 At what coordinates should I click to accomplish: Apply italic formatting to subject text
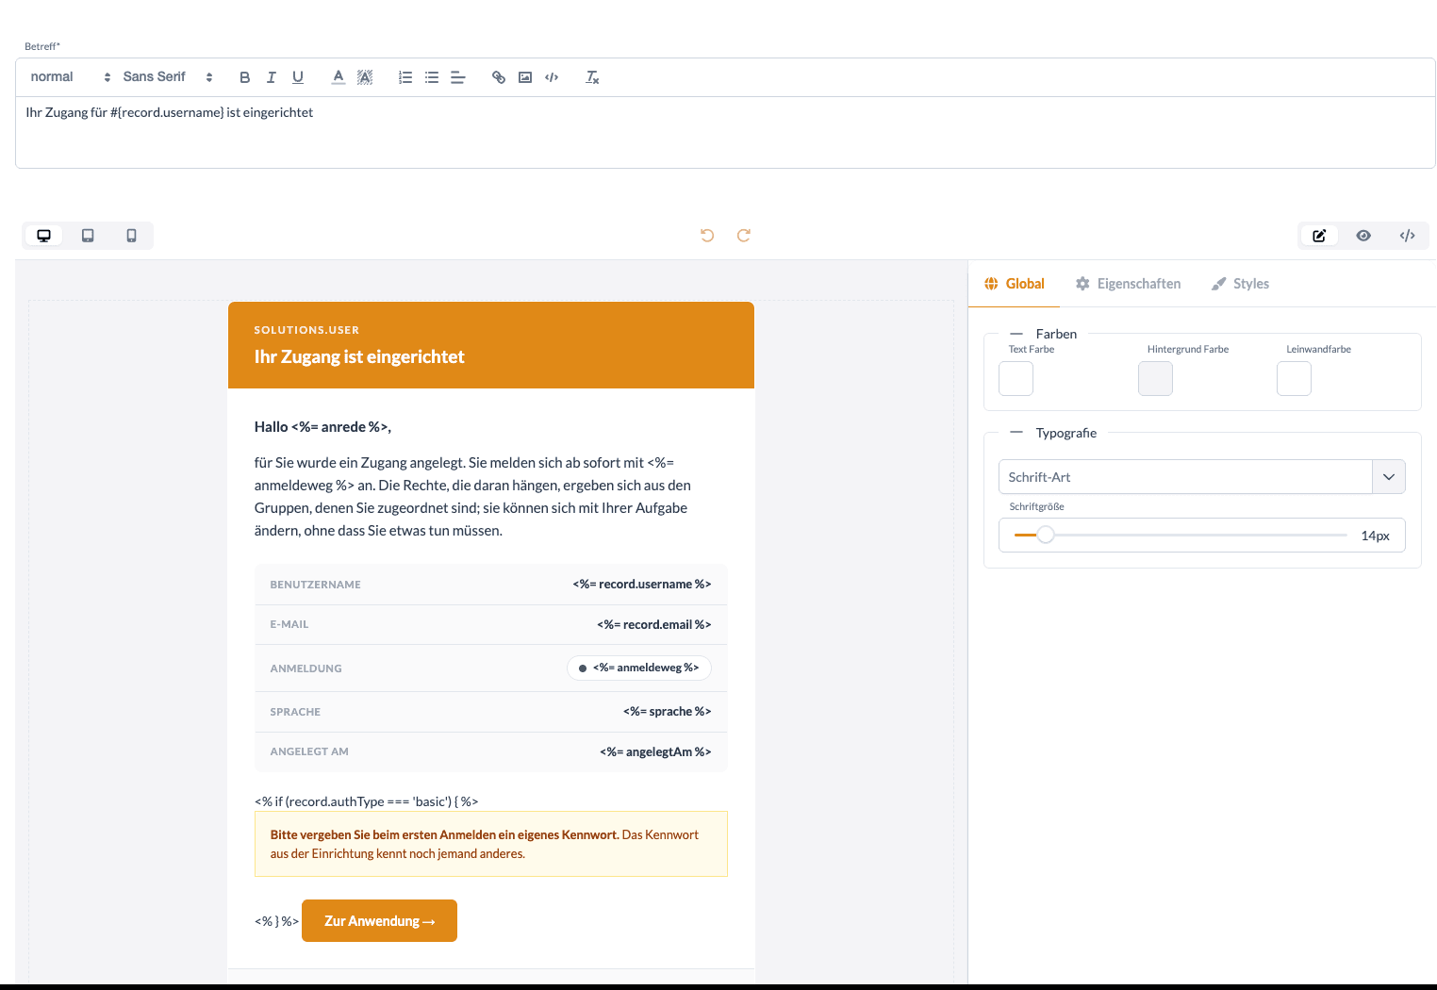tap(272, 77)
